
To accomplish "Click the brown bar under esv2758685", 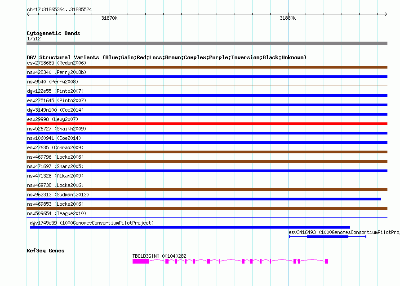I will point(207,67).
